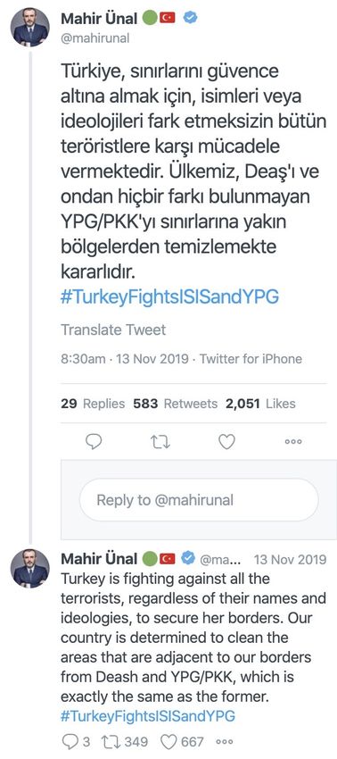Click Mahir Ünal's top profile picture
337x759 pixels.
(x=30, y=28)
